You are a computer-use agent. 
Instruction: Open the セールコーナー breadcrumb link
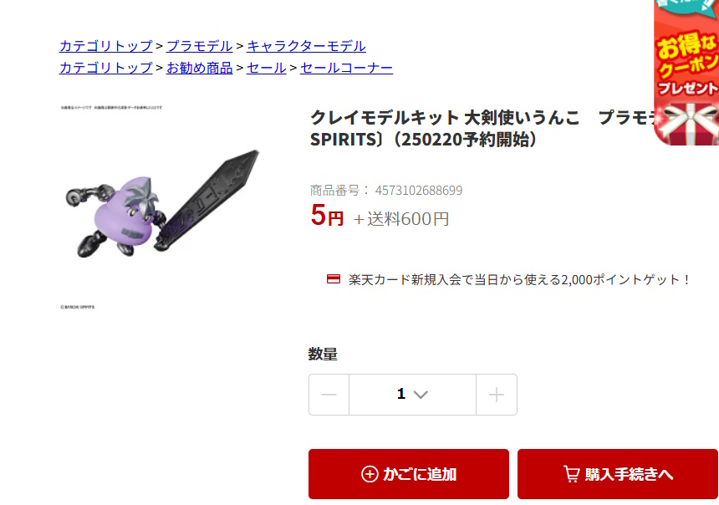point(347,68)
